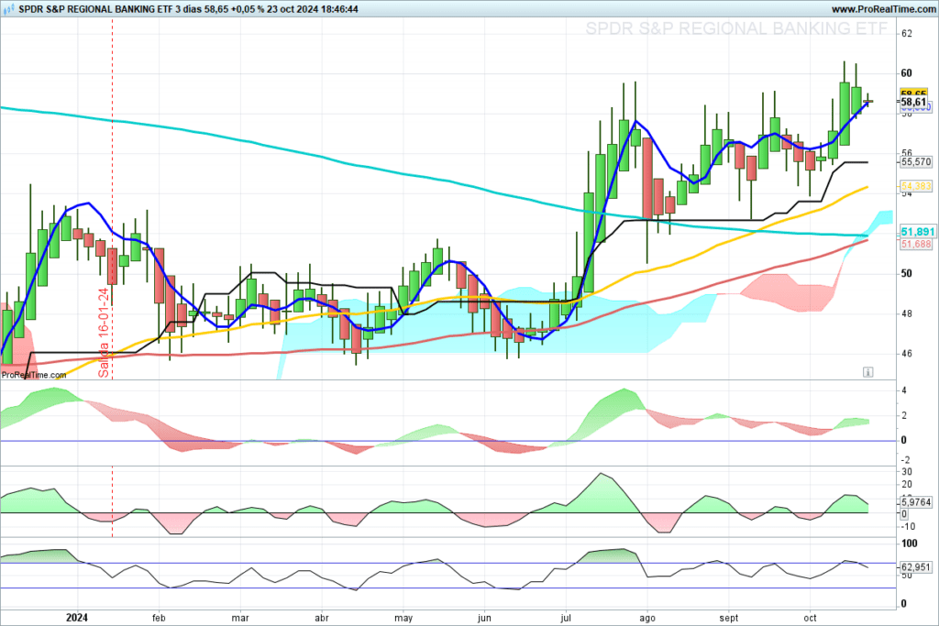Open the info icon in the price panel
This screenshot has width=939, height=626.
[x=867, y=372]
